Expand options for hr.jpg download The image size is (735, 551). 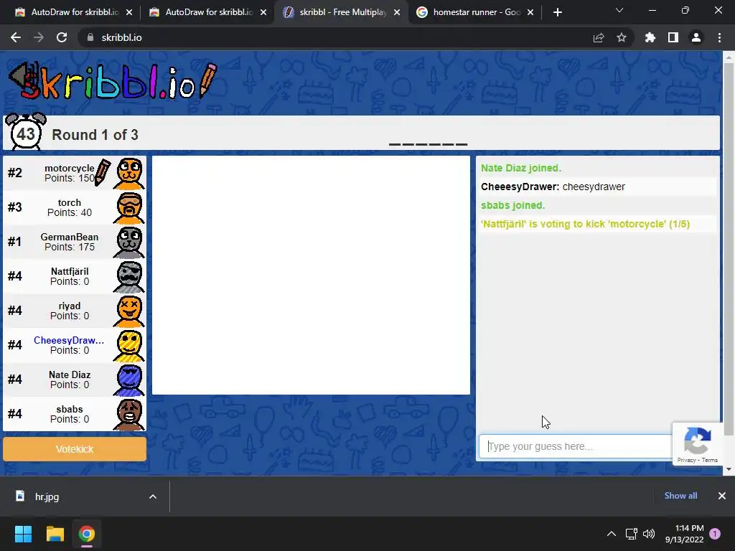tap(153, 496)
